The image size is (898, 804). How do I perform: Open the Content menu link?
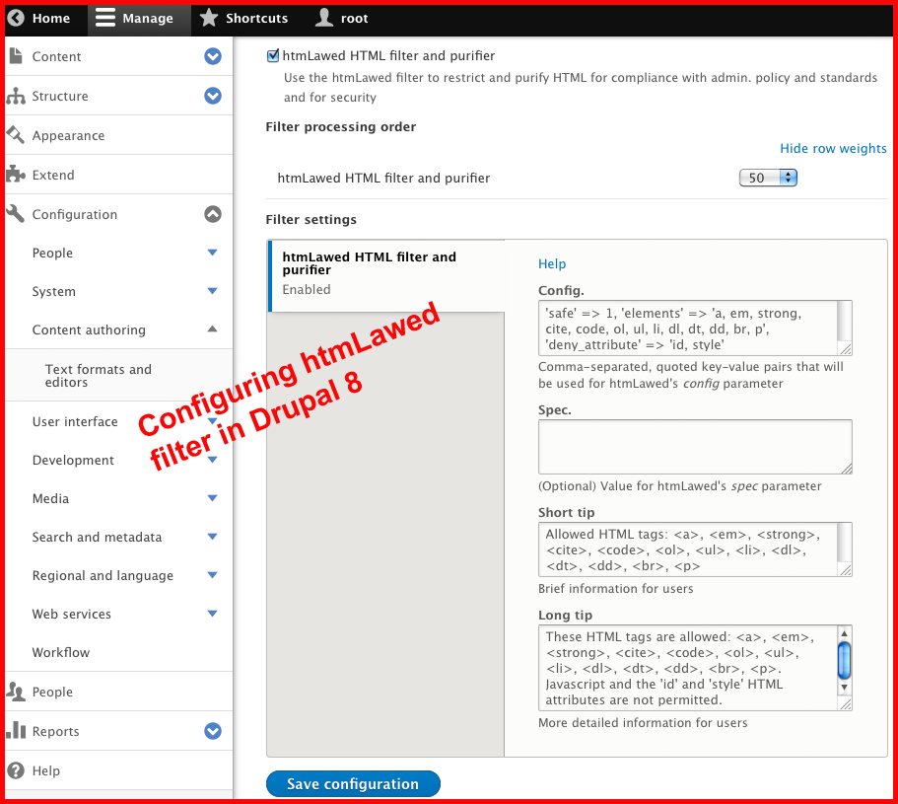tap(57, 56)
